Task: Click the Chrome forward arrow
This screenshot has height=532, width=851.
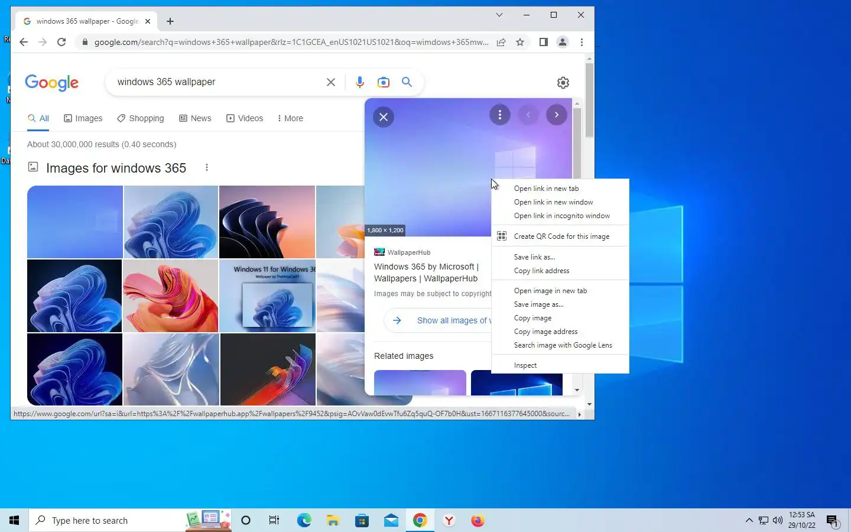Action: pyautogui.click(x=43, y=42)
